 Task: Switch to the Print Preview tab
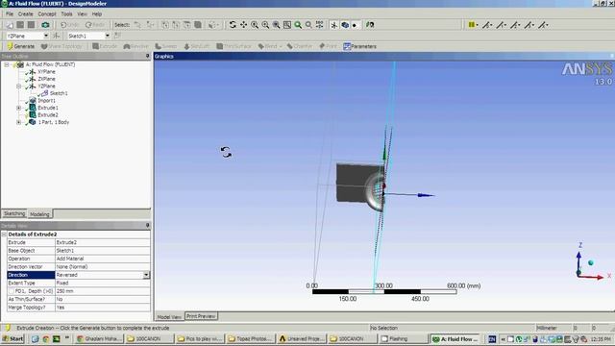tap(201, 316)
